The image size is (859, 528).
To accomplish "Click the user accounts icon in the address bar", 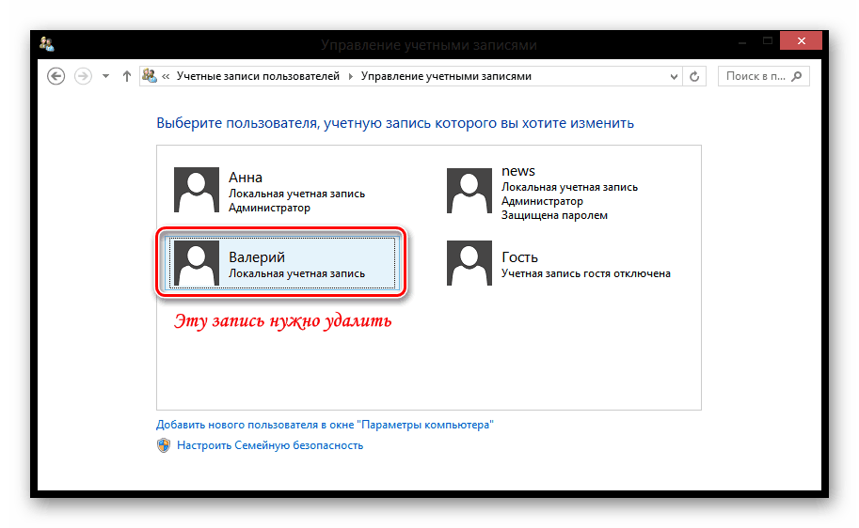I will click(x=149, y=76).
